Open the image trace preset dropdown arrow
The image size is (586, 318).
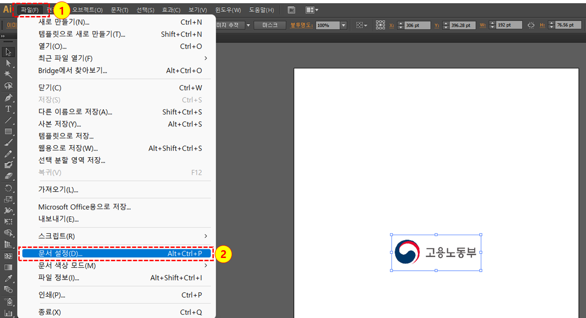pyautogui.click(x=248, y=25)
